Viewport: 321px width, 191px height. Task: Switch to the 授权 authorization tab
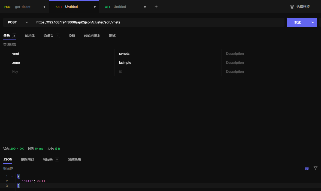coord(72,36)
